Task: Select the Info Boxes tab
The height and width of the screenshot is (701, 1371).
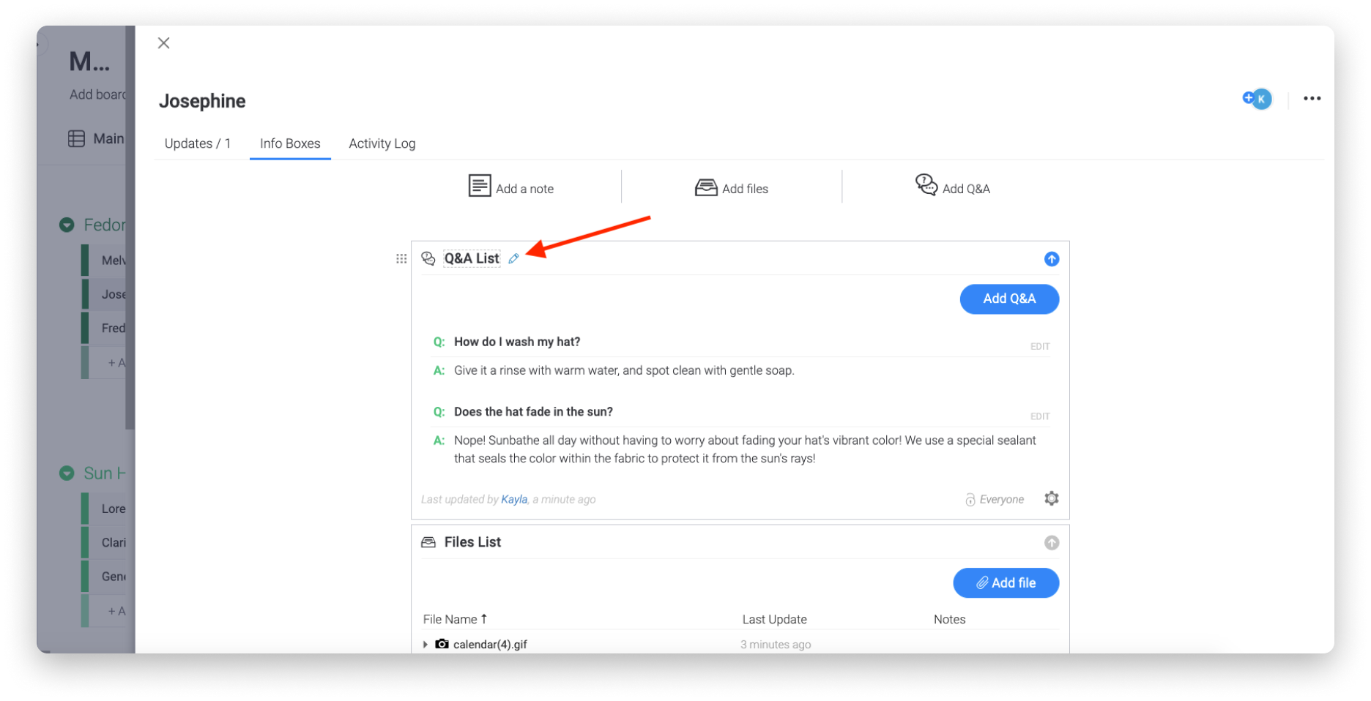Action: 290,143
